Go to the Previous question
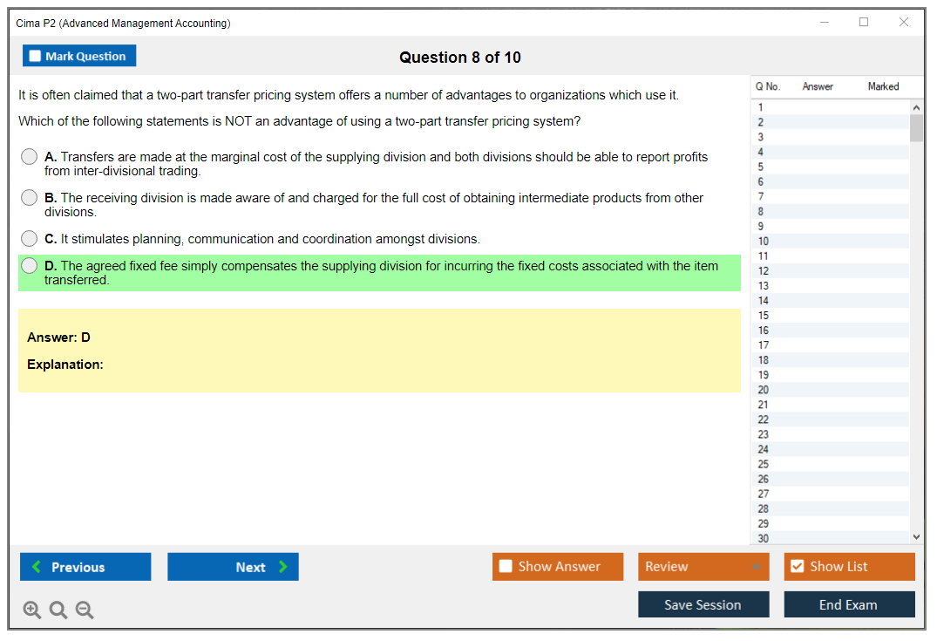This screenshot has width=937, height=641. tap(85, 567)
